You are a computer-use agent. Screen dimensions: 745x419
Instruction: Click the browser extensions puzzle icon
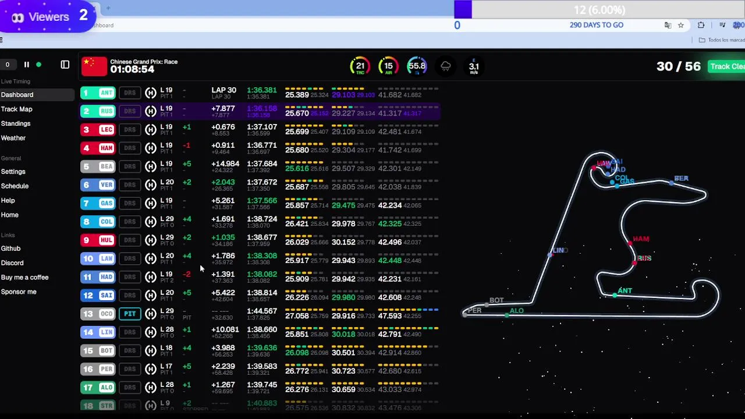pos(701,25)
